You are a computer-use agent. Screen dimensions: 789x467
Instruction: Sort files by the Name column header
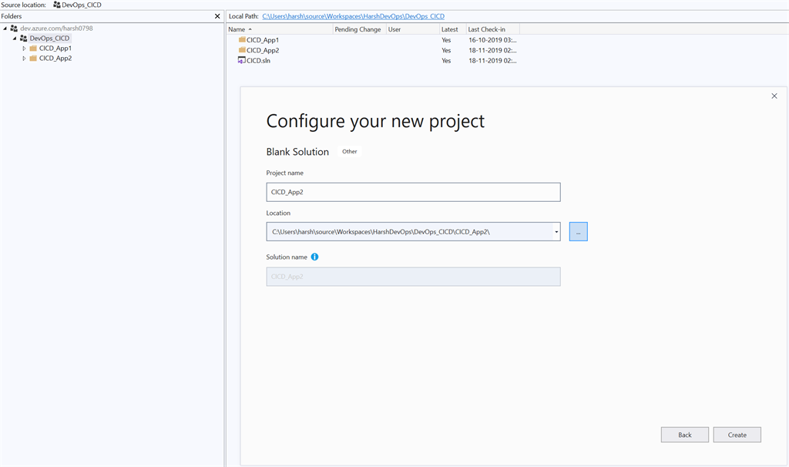click(239, 29)
